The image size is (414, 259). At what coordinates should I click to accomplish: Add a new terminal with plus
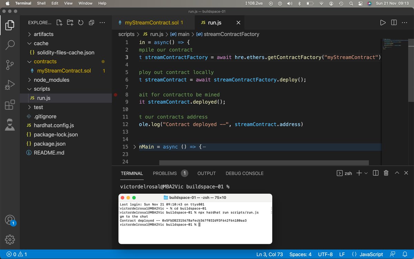tap(359, 173)
